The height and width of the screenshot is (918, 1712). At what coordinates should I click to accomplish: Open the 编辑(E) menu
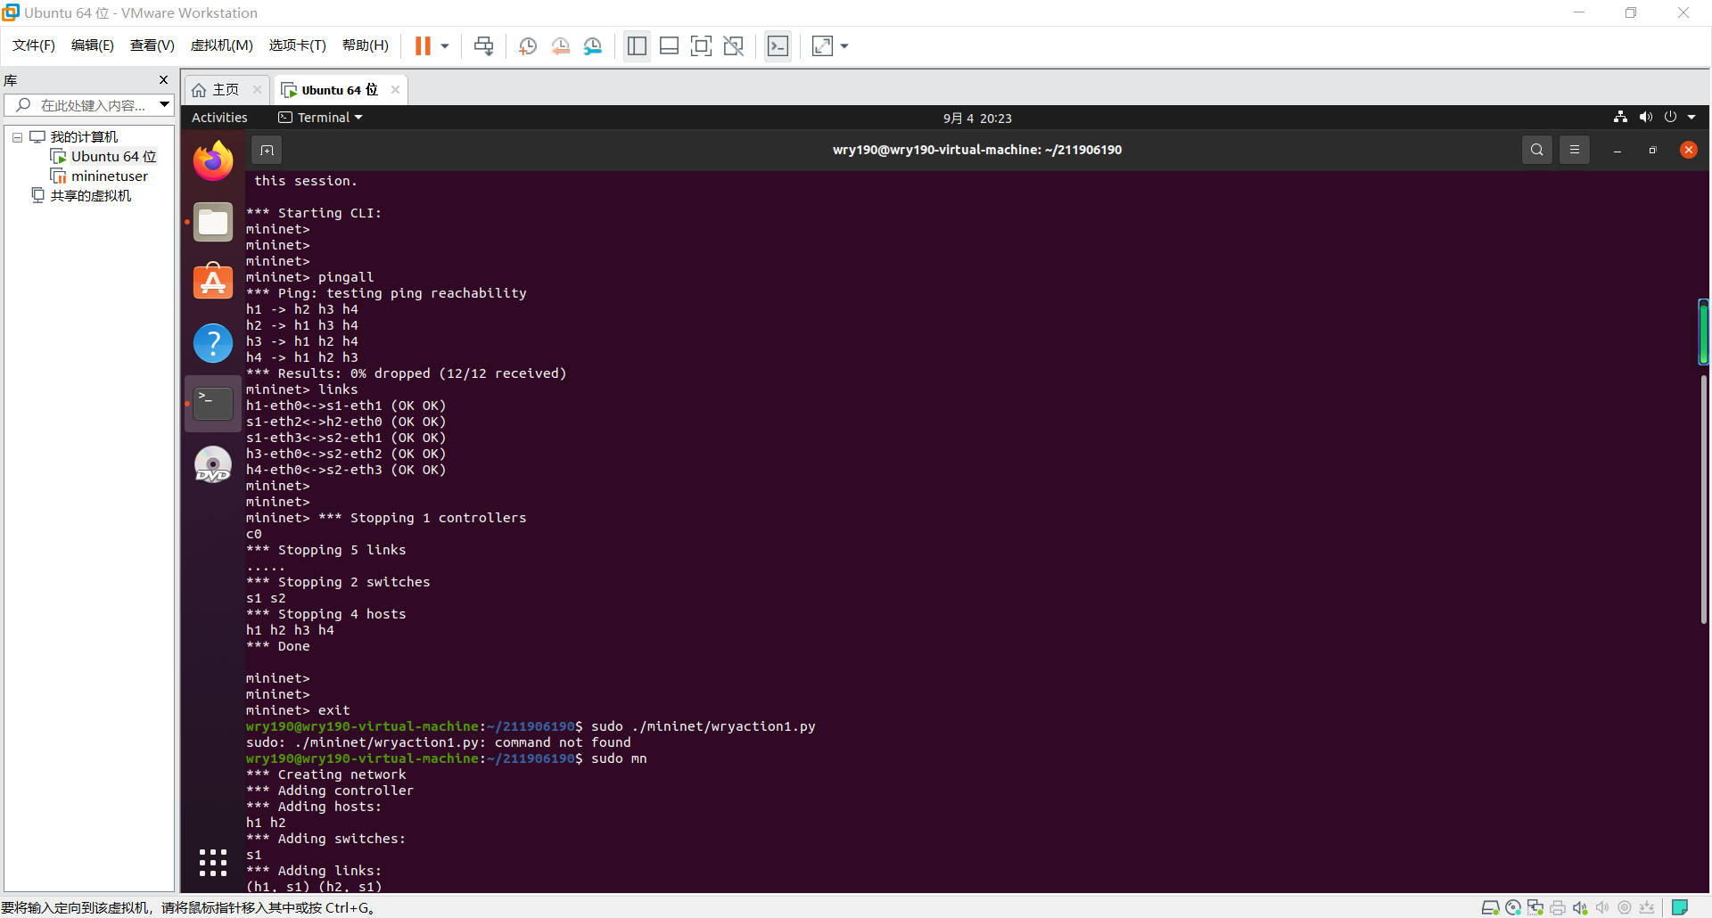coord(93,45)
